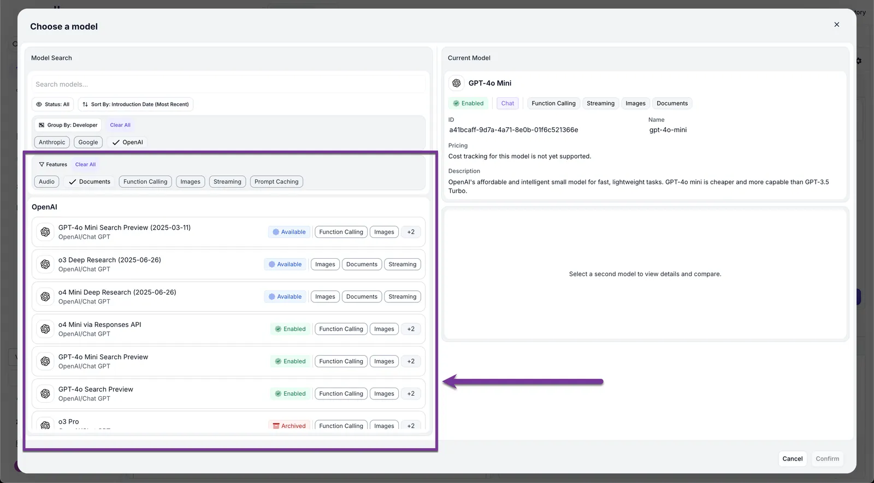The height and width of the screenshot is (483, 874).
Task: Click the Archived badge on o3 Pro
Action: 290,426
